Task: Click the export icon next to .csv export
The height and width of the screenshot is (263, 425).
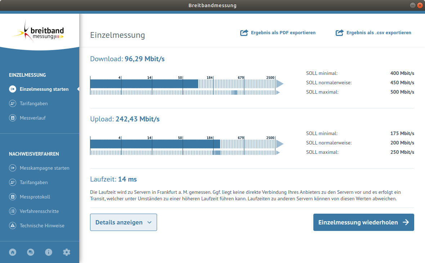Action: (x=340, y=32)
